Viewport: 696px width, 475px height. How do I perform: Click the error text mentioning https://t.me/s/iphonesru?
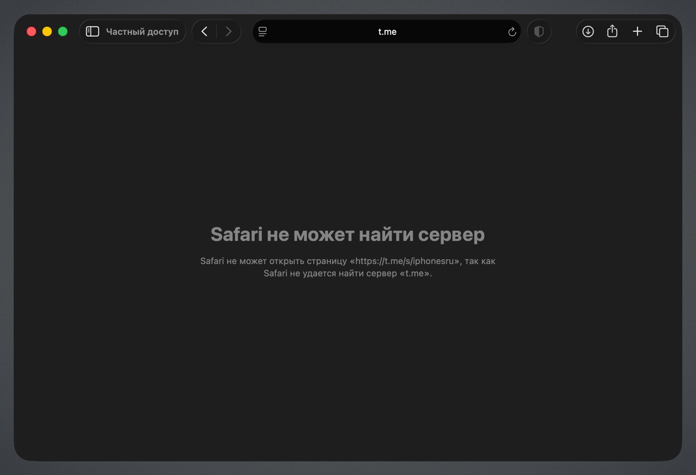(348, 261)
